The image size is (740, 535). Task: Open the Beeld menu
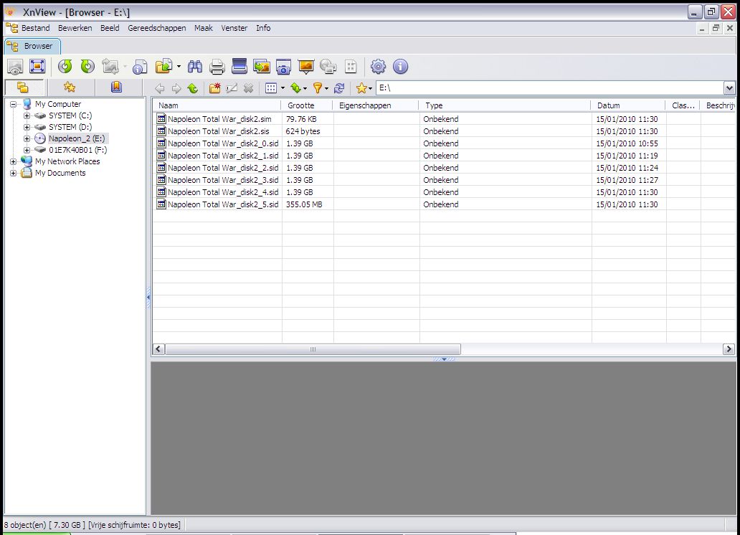[x=110, y=28]
